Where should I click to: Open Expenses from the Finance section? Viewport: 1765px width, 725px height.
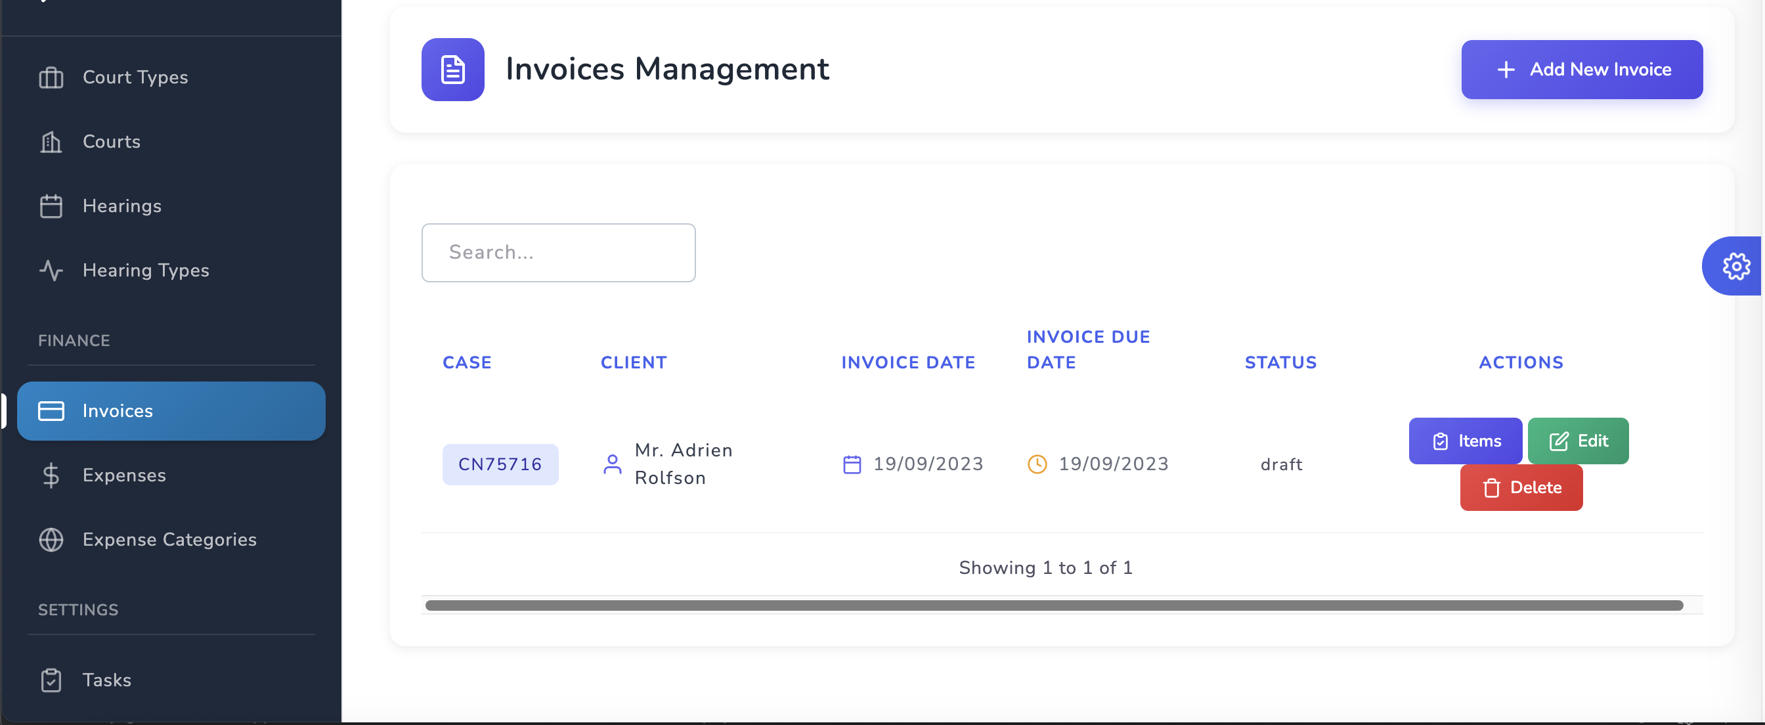click(x=124, y=475)
